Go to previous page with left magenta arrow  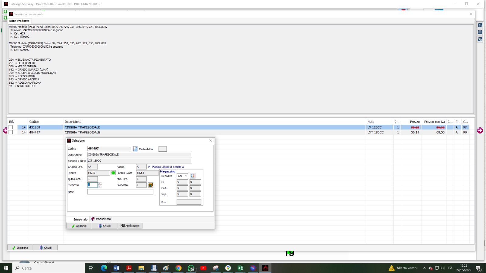5,130
